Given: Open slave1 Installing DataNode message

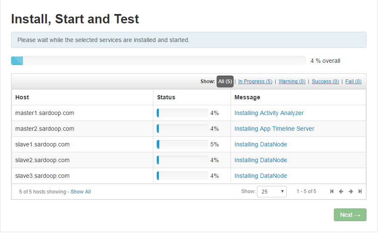Looking at the screenshot, I should coord(260,144).
